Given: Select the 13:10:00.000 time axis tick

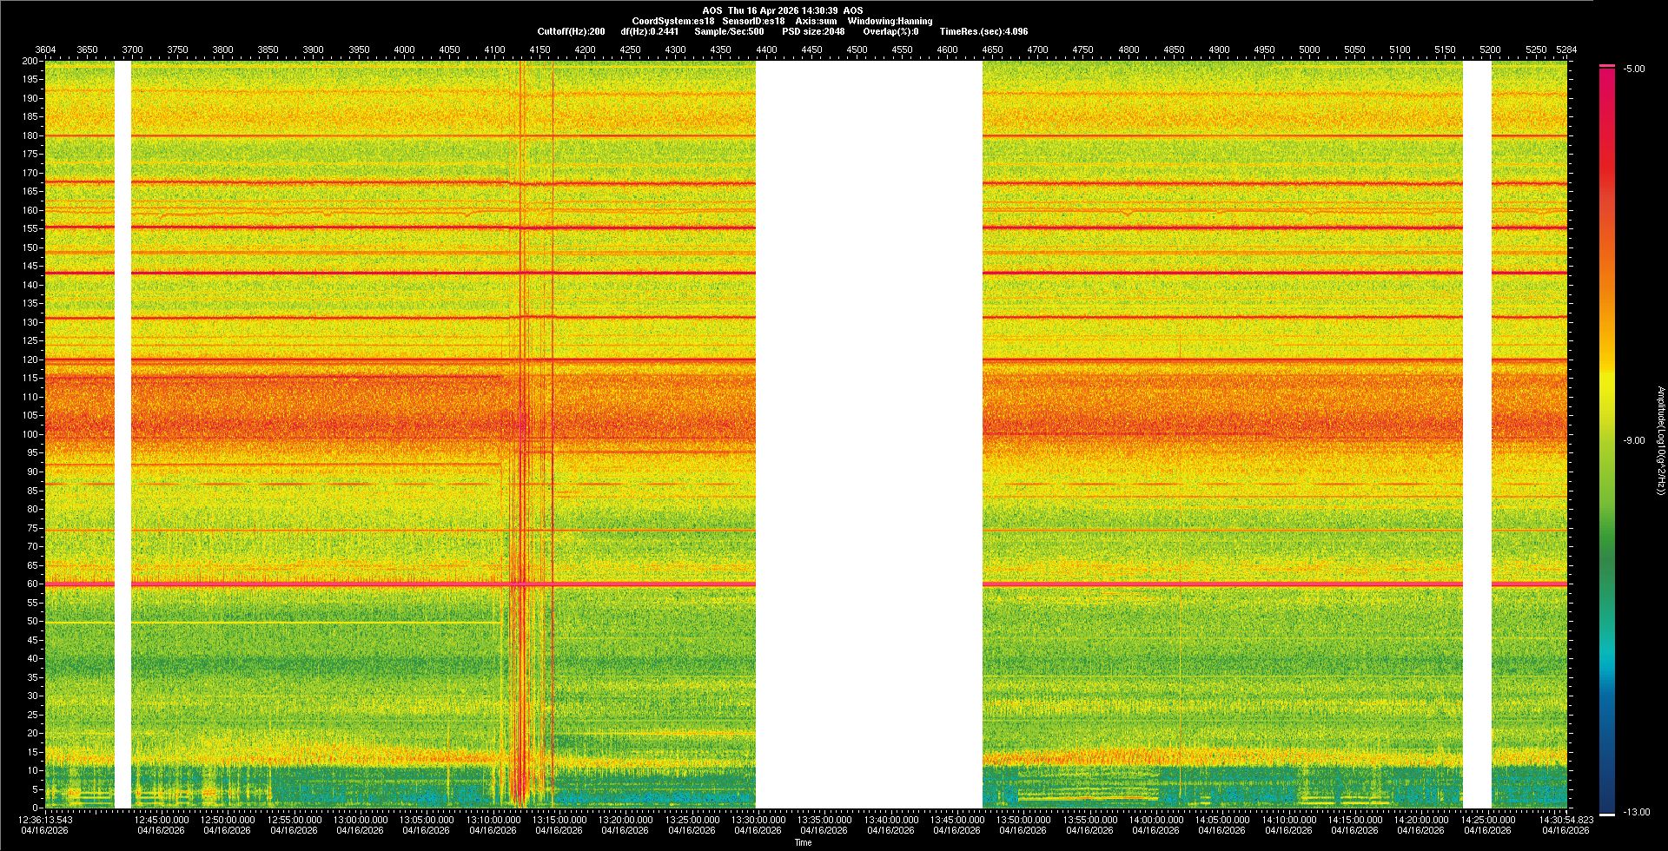Looking at the screenshot, I should [x=493, y=820].
